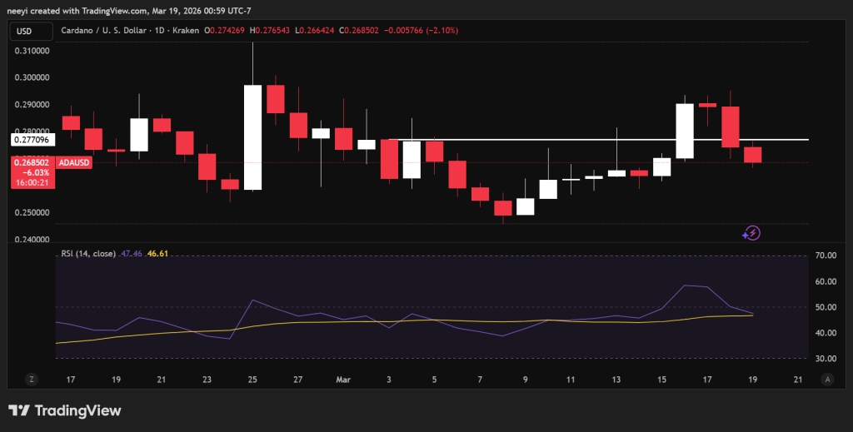Click the white candle on Mar 16

685,131
